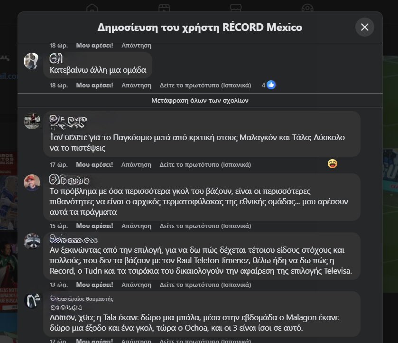
Task: Open avatar of commenter mentioning Μαλαγκόν και Τάλα
Action: [x=32, y=121]
